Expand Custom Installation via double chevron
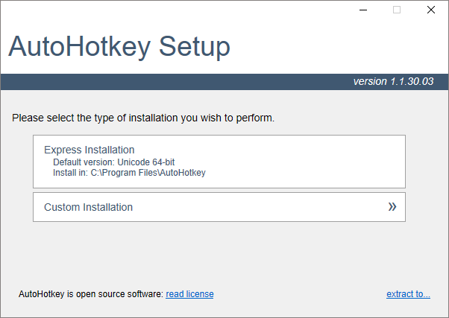This screenshot has width=449, height=318. point(392,206)
